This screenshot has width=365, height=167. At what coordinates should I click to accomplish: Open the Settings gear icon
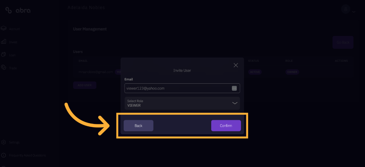4,142
